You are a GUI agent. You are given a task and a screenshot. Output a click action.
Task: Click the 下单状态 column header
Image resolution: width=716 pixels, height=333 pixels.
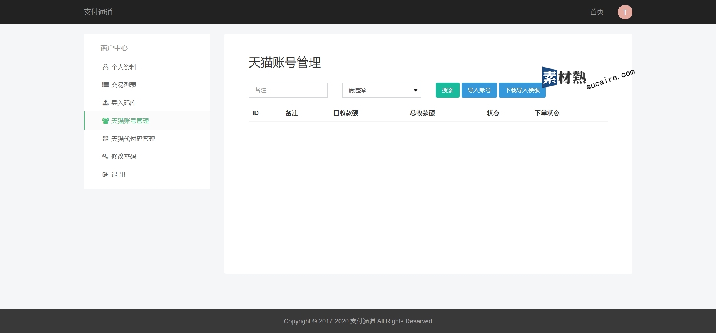click(x=547, y=113)
